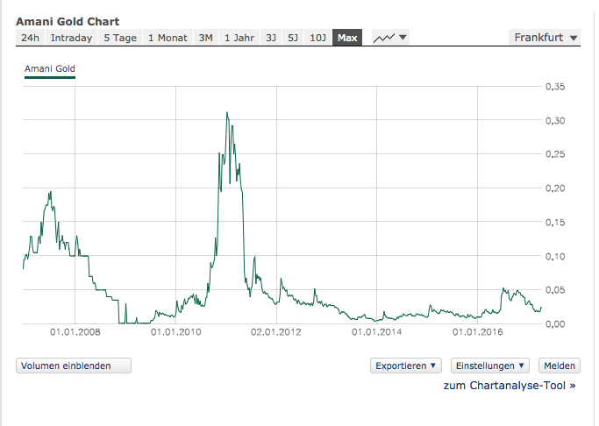The image size is (599, 426).
Task: Click the 0,00 y-axis value
Action: tap(555, 324)
